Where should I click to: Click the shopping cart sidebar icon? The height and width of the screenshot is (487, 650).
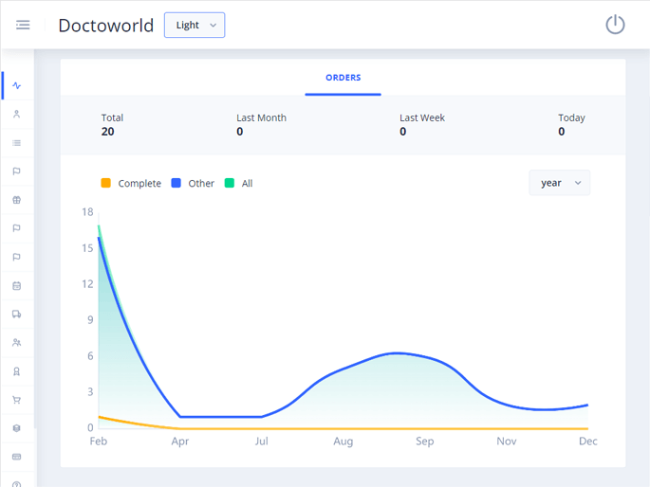[17, 400]
